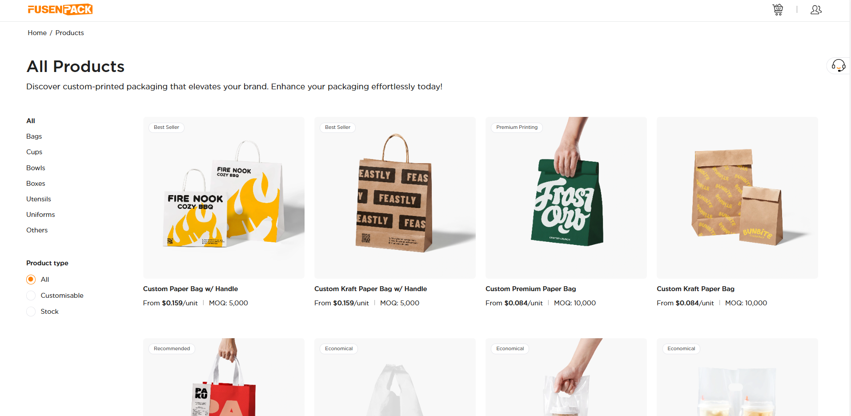Choose the Uniforms category
Screen dimensions: 851x416
point(40,215)
